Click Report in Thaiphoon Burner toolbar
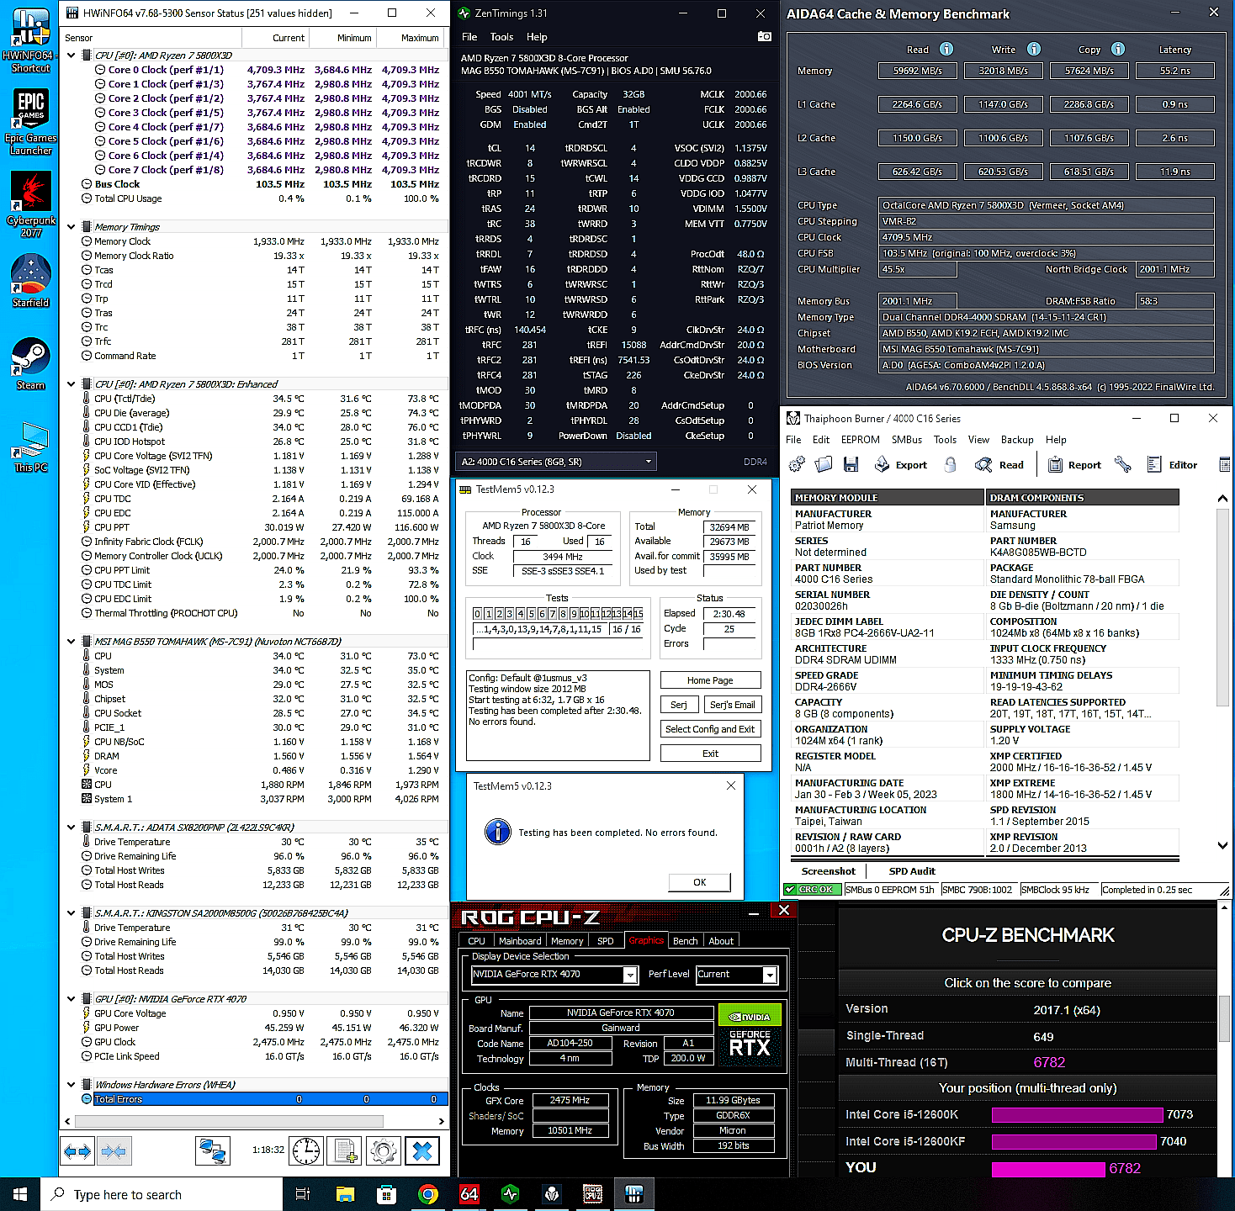Viewport: 1235px width, 1211px height. tap(1074, 464)
